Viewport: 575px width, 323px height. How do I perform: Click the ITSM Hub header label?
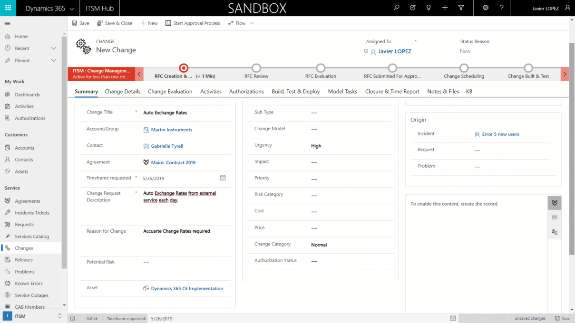click(99, 9)
